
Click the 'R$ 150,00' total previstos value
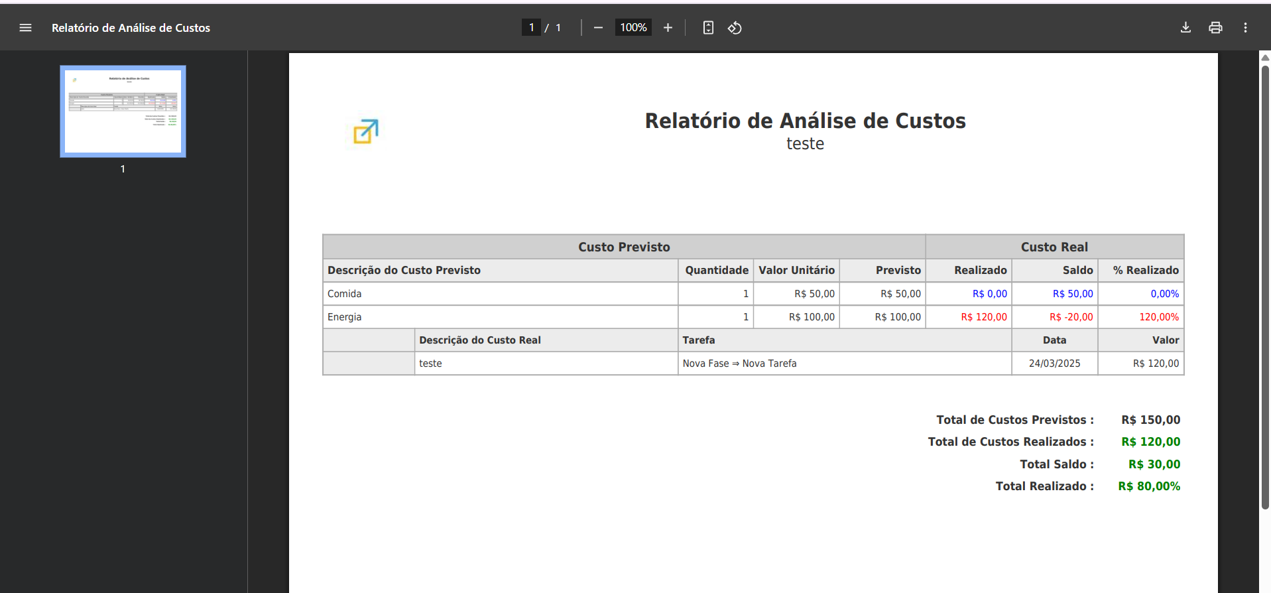[1150, 420]
